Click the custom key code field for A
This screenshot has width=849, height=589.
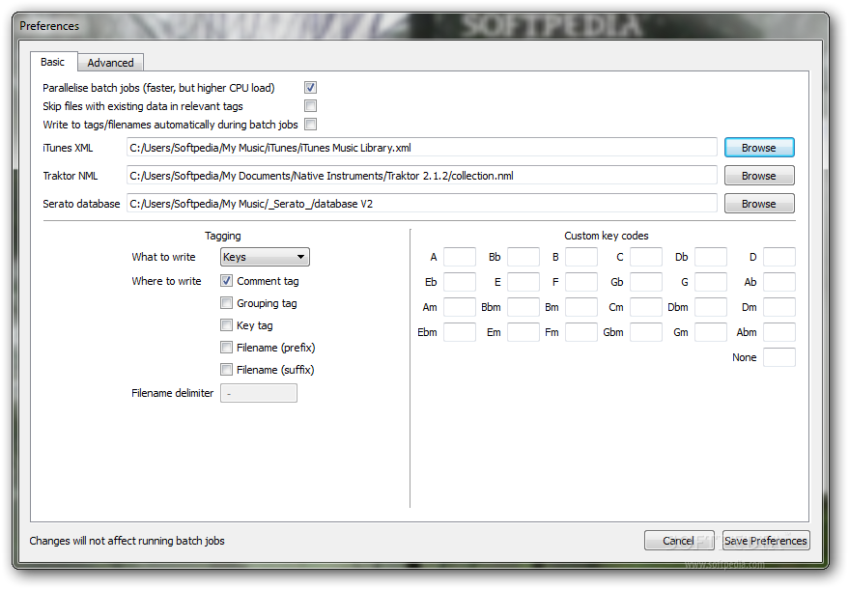point(460,257)
